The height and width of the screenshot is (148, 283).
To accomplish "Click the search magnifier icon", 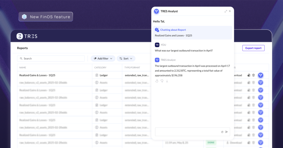I will (x=21, y=58).
